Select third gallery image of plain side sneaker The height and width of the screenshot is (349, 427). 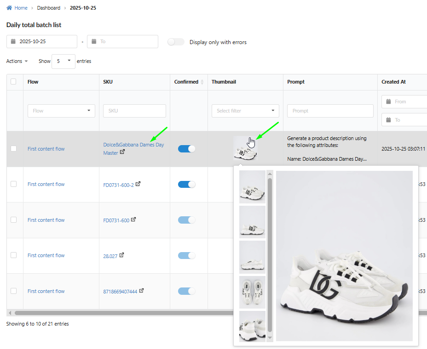point(252,257)
